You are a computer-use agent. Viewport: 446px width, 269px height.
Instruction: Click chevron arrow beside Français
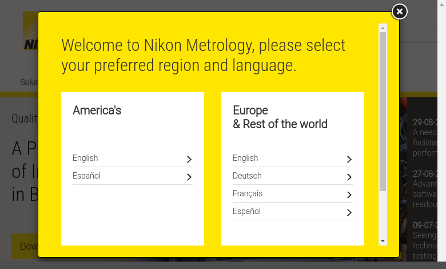(349, 195)
